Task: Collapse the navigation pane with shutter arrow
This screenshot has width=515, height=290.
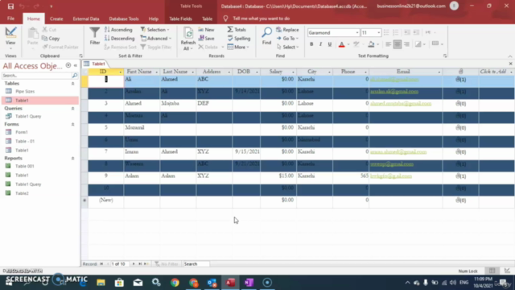Action: coord(76,65)
